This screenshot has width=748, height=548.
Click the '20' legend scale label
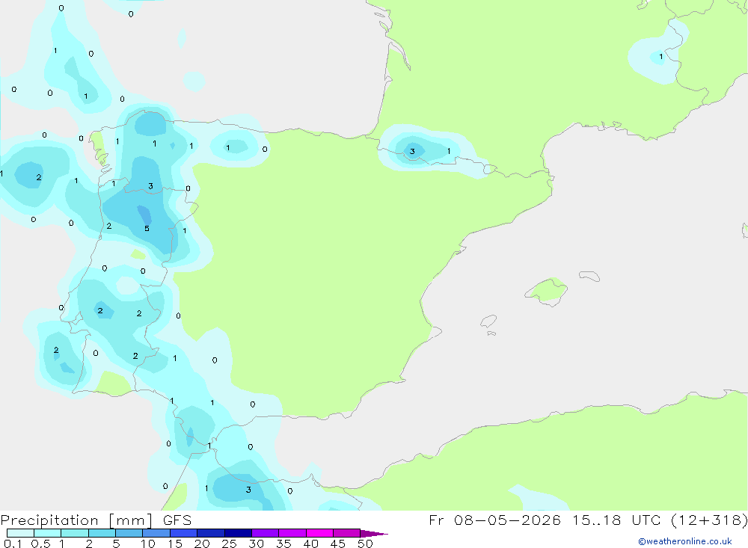(202, 544)
